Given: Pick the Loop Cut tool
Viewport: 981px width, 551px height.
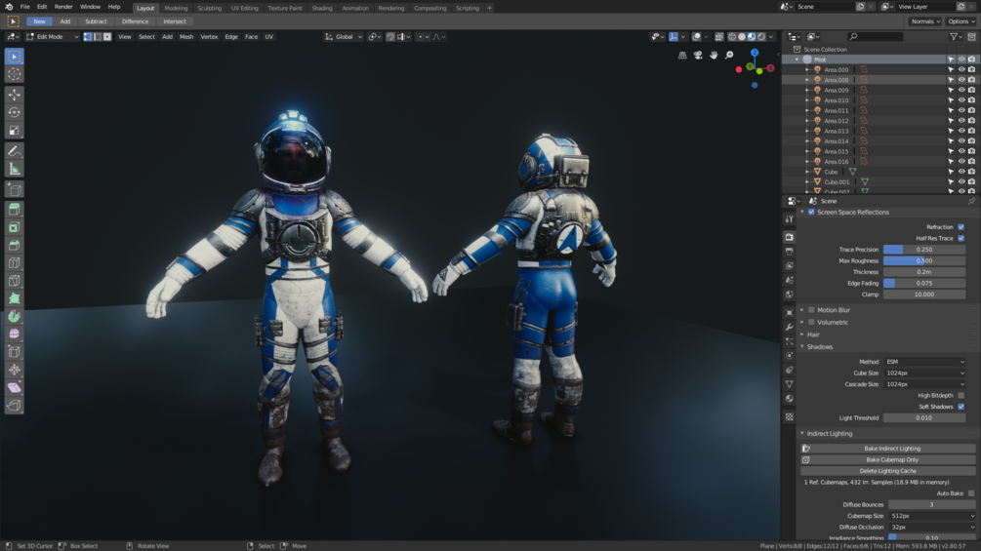Looking at the screenshot, I should pyautogui.click(x=14, y=262).
